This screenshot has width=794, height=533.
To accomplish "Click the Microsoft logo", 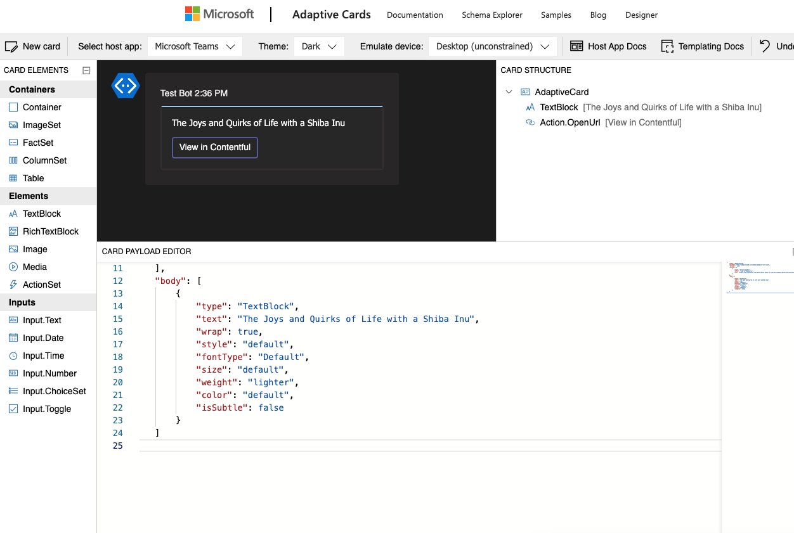I will [219, 14].
